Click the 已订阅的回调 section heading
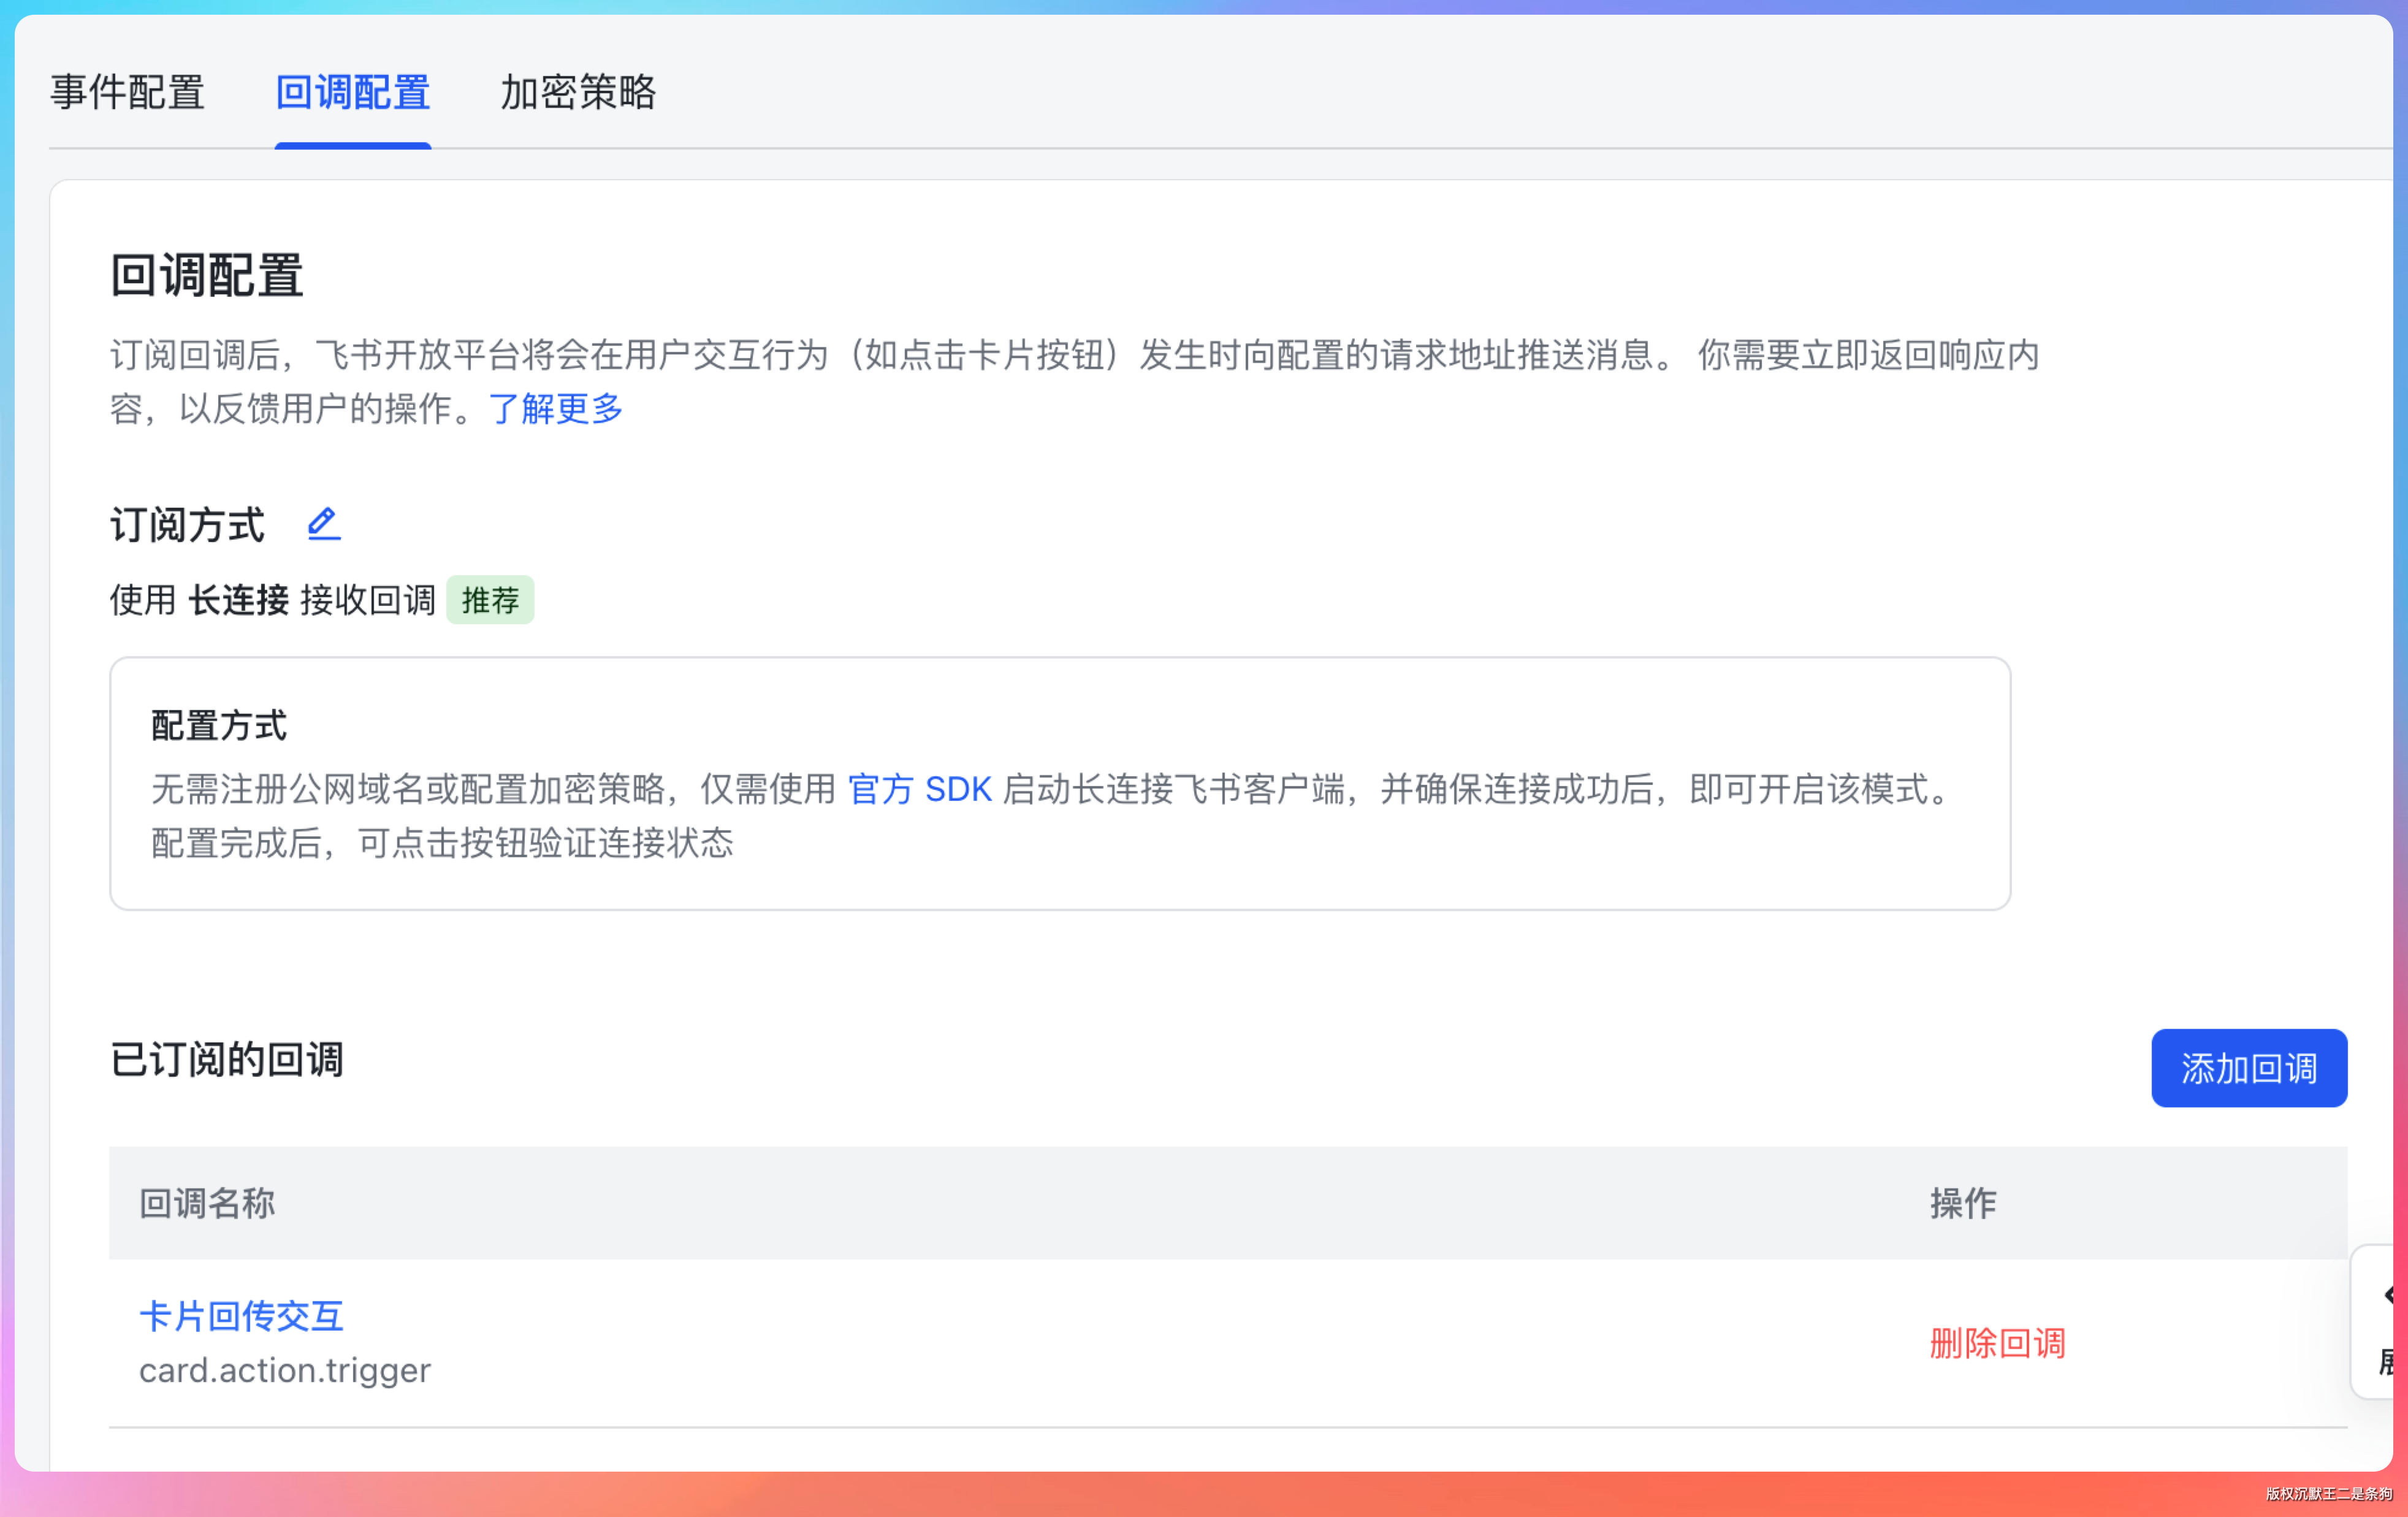The height and width of the screenshot is (1517, 2408). (227, 1060)
